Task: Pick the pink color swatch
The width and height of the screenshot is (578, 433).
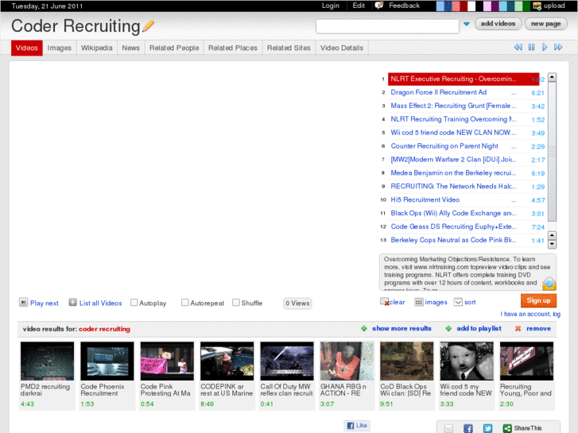Action: 487,6
